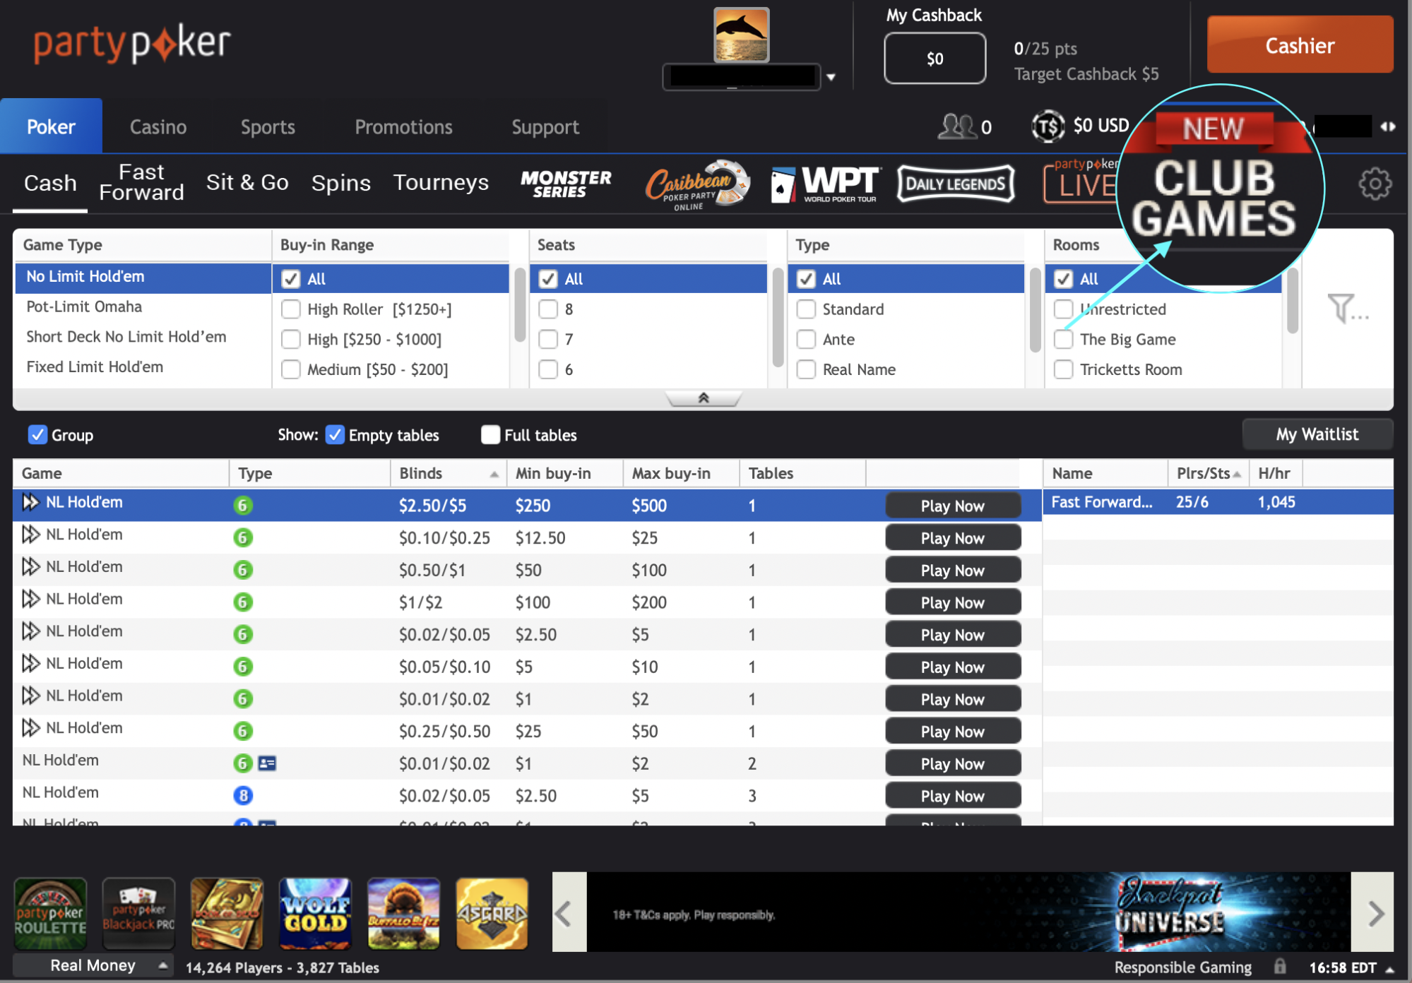Click the blue 8-seat icon in $0.02/$0.05 row
Image resolution: width=1412 pixels, height=983 pixels.
point(243,796)
